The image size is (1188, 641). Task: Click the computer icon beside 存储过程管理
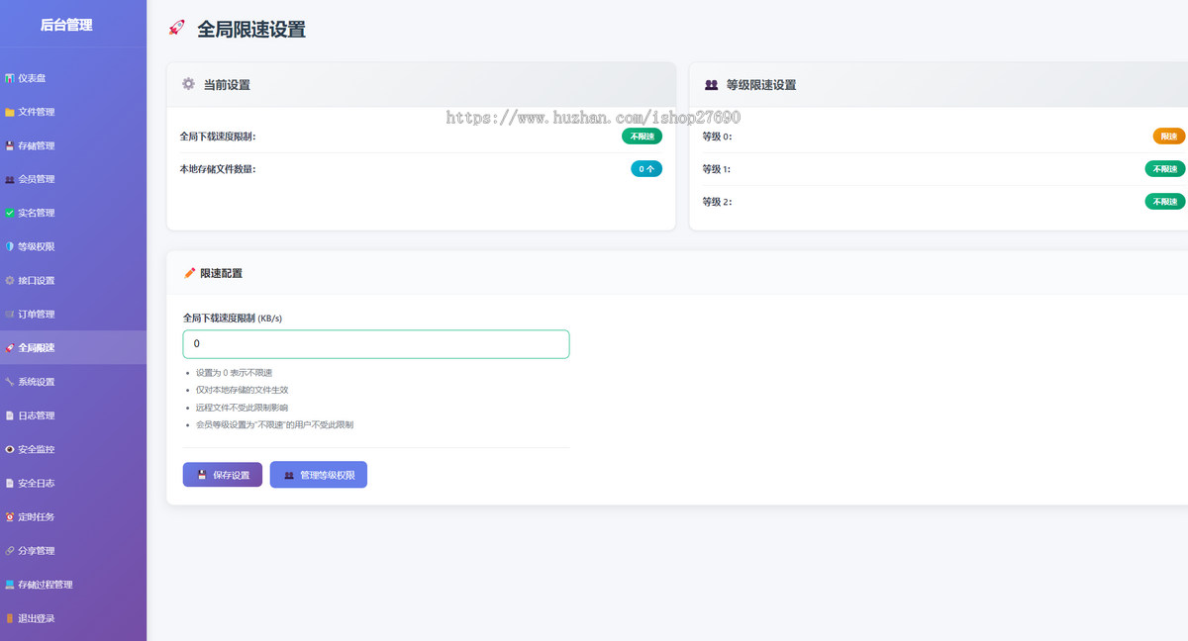(10, 584)
